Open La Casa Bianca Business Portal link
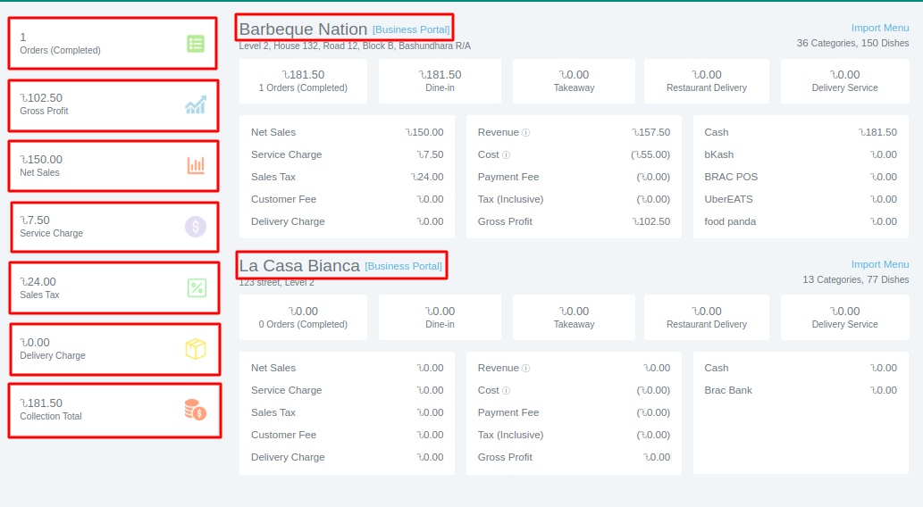This screenshot has height=507, width=923. 403,266
